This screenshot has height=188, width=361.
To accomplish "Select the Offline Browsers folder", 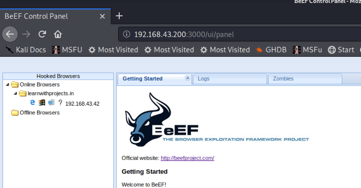I will [39, 113].
